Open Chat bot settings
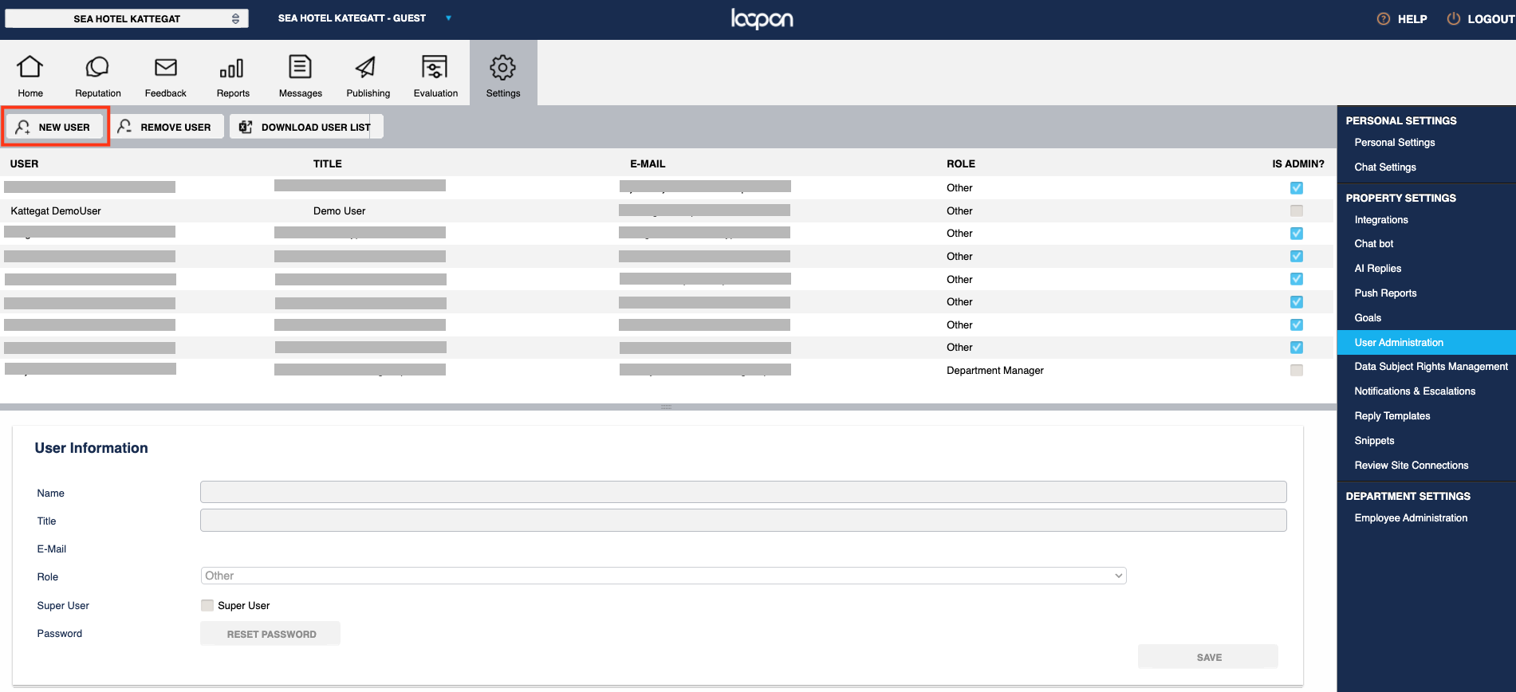 (x=1374, y=244)
